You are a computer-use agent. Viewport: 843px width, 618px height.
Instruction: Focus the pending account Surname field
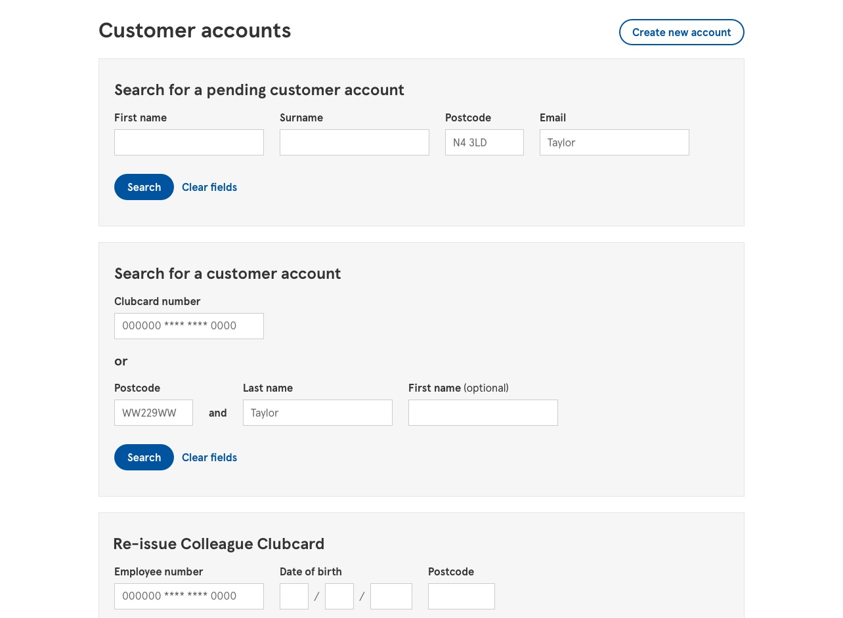point(355,142)
